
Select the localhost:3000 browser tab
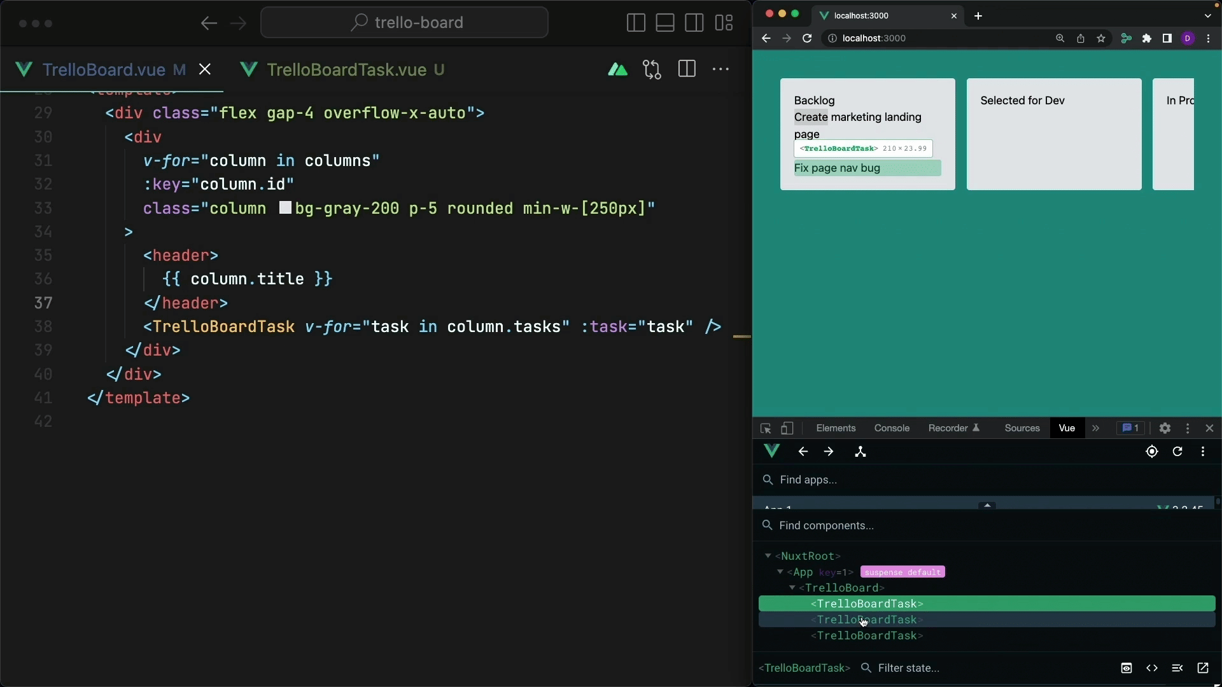tap(888, 16)
